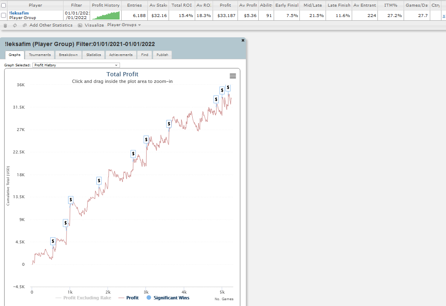The height and width of the screenshot is (306, 446).
Task: Click the dollar marker near 4.5K level
Action: pos(53,241)
